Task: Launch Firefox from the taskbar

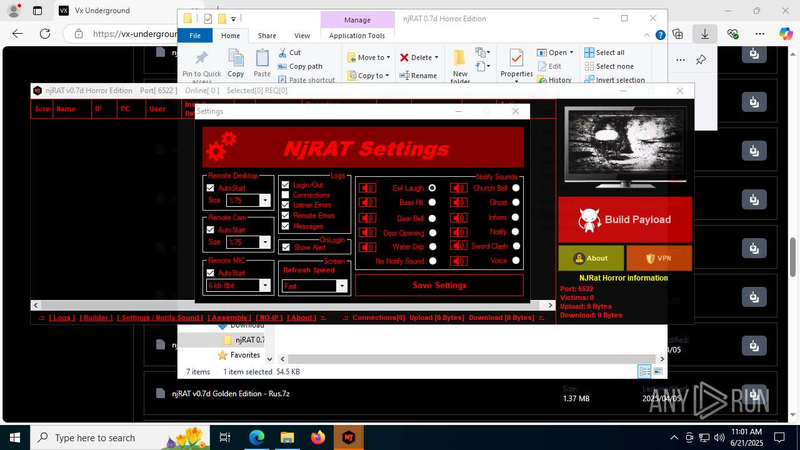Action: click(x=318, y=437)
